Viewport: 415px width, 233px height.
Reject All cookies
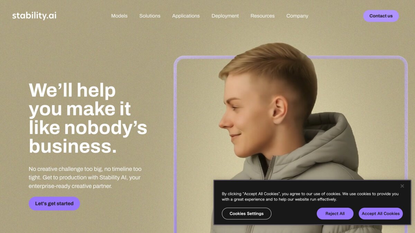[x=335, y=214]
